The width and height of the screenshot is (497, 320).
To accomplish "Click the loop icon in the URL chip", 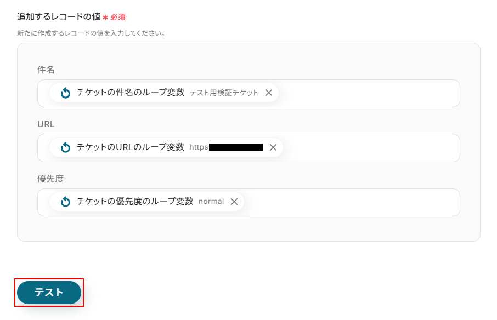I will [x=65, y=147].
